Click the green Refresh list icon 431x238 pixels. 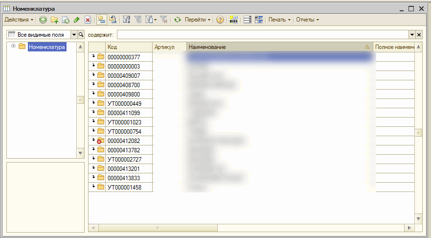178,20
